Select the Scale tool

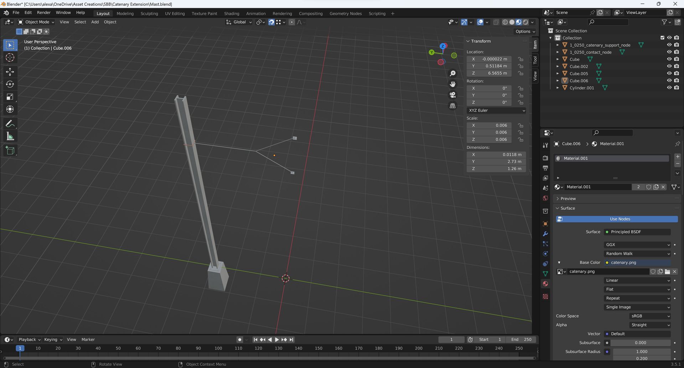pos(10,97)
